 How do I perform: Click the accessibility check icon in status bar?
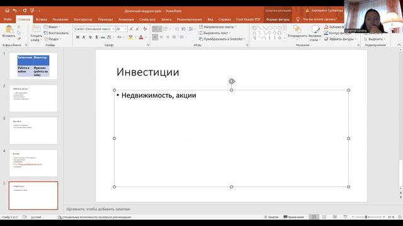[x=60, y=217]
